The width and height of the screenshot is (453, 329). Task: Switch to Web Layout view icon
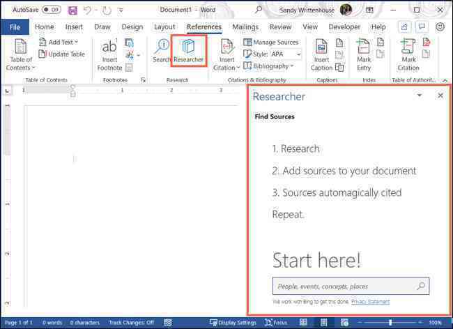pos(344,322)
